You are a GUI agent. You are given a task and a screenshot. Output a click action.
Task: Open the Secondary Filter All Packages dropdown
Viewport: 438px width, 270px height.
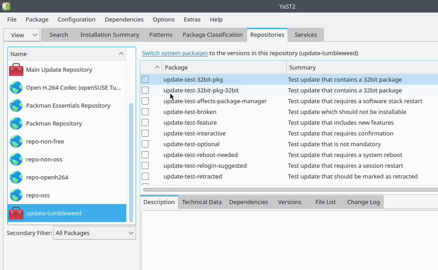[94, 233]
